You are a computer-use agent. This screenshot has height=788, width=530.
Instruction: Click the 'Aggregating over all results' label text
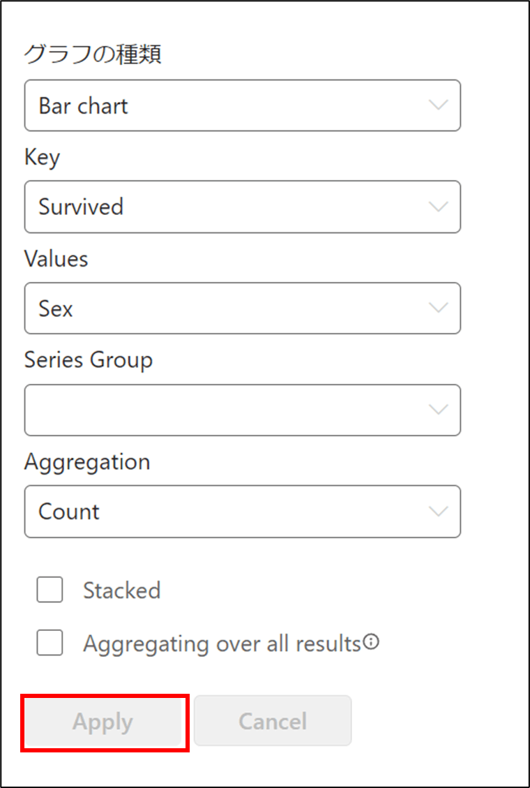pos(221,643)
